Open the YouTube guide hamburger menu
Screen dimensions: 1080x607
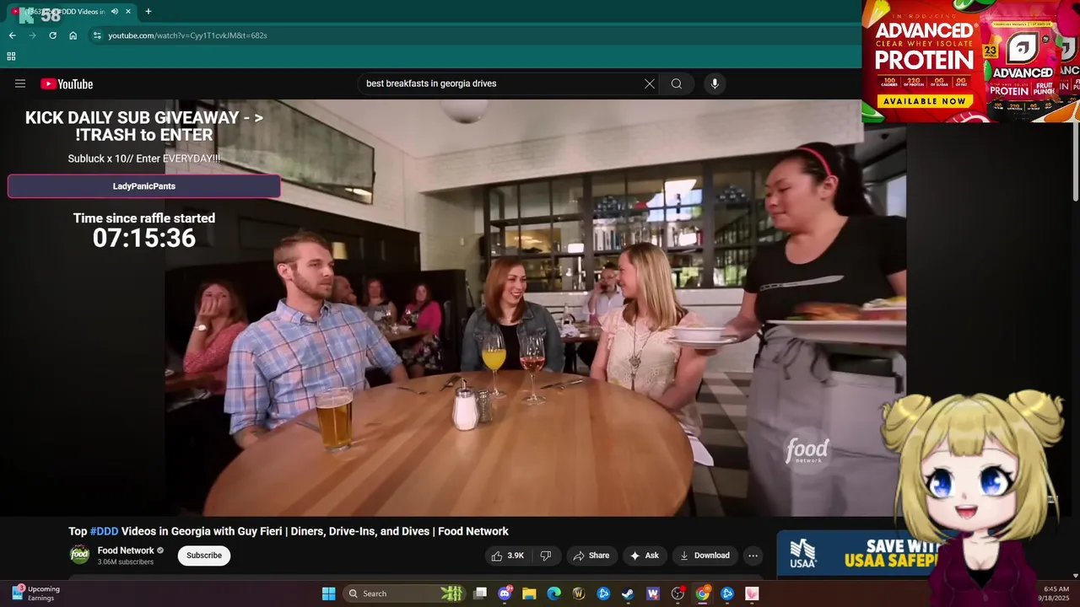click(20, 83)
